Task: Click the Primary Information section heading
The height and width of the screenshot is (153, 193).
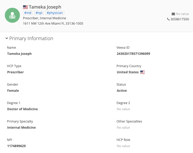Action: (31, 39)
